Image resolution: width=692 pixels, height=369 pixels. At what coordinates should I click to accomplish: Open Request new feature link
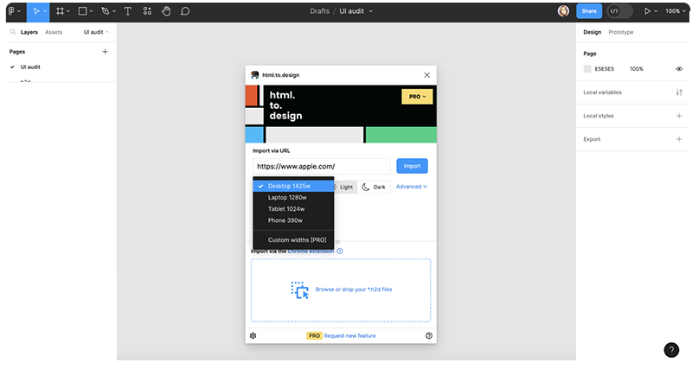pos(349,335)
